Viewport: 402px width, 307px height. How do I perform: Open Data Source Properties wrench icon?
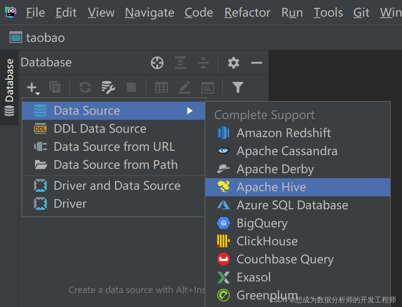pos(108,87)
